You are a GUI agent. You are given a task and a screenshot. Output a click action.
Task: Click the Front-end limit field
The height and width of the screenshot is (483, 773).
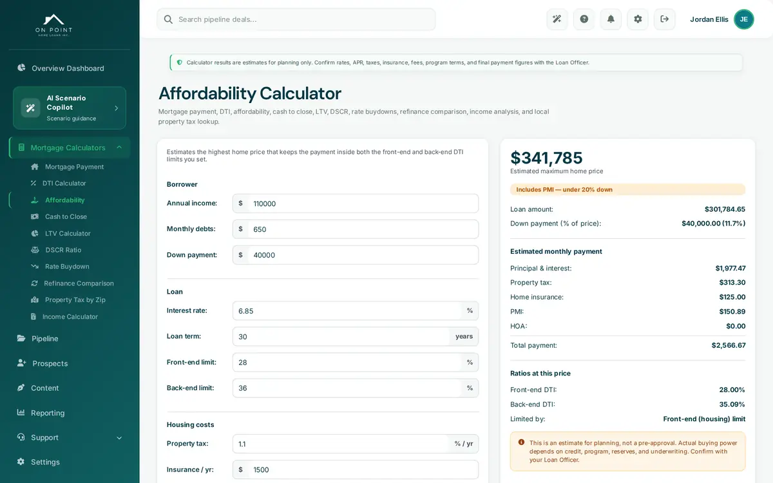tap(356, 362)
